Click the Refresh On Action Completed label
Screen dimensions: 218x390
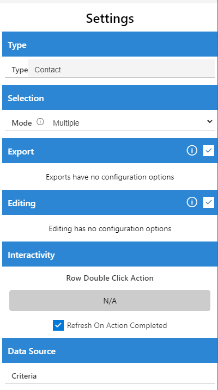(117, 325)
